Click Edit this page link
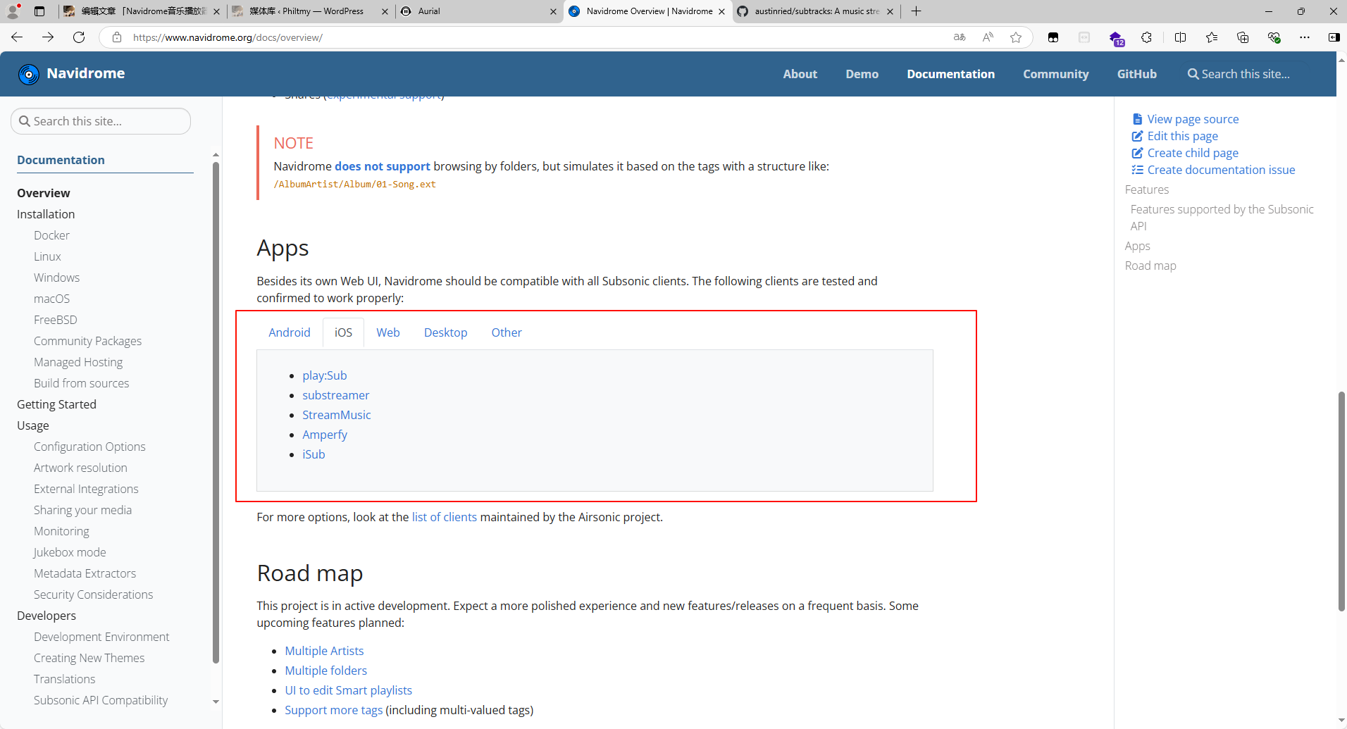1347x729 pixels. [1182, 136]
